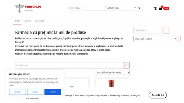
Task: Open the Selectează o categorie dropdown
Action: coord(155,39)
